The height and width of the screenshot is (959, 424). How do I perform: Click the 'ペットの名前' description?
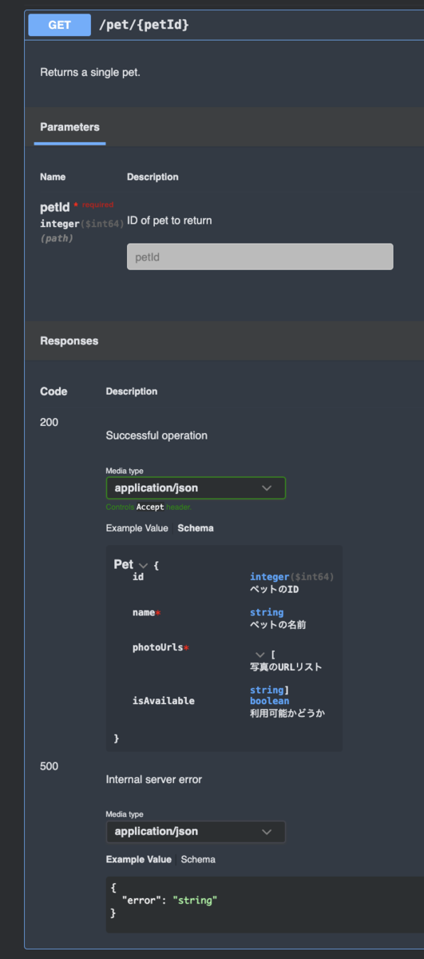(x=278, y=624)
